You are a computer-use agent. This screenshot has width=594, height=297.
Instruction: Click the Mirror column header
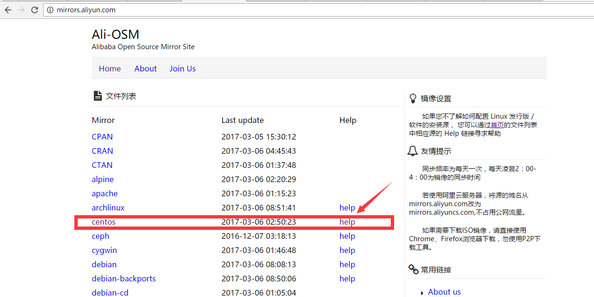pyautogui.click(x=103, y=120)
